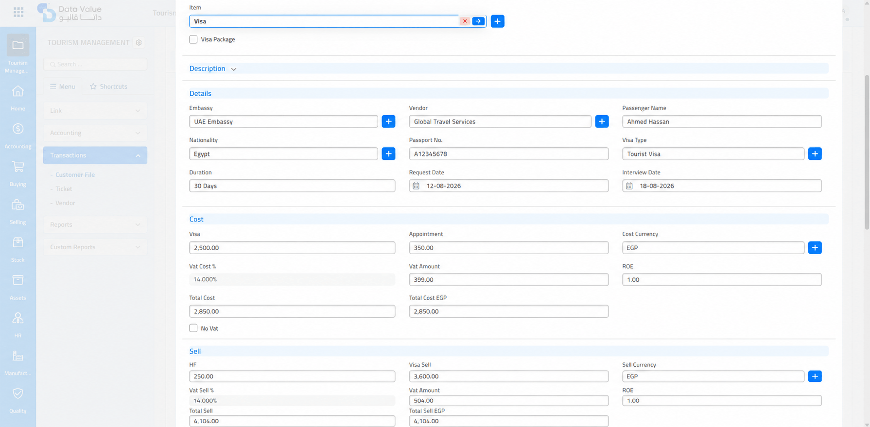Open the Sell Currency EGP dropdown

[713, 376]
